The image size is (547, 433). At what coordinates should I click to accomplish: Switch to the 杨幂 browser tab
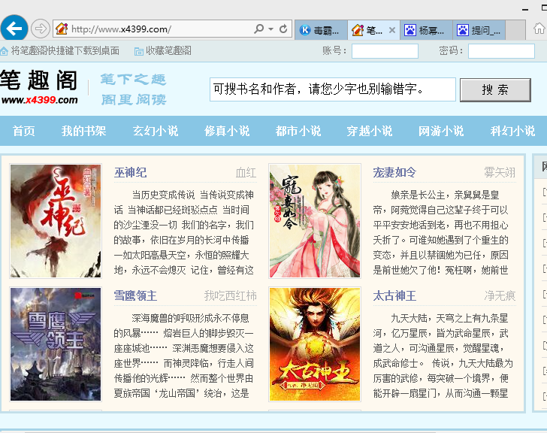(425, 30)
